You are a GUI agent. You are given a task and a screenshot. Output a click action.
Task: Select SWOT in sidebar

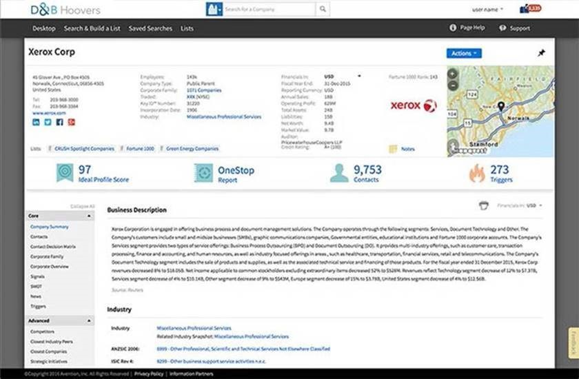click(x=36, y=287)
